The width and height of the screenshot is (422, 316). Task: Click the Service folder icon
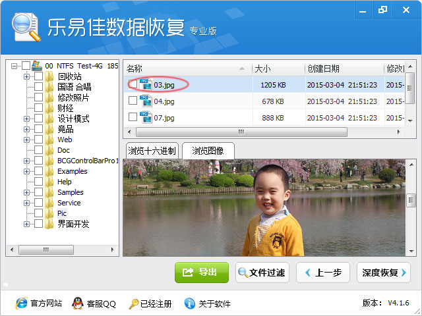click(49, 203)
